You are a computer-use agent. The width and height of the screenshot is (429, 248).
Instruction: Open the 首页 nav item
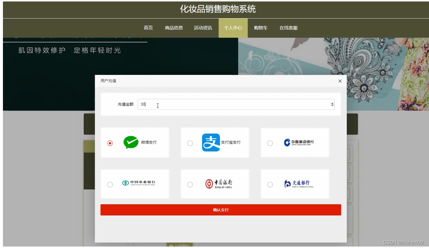pos(148,28)
